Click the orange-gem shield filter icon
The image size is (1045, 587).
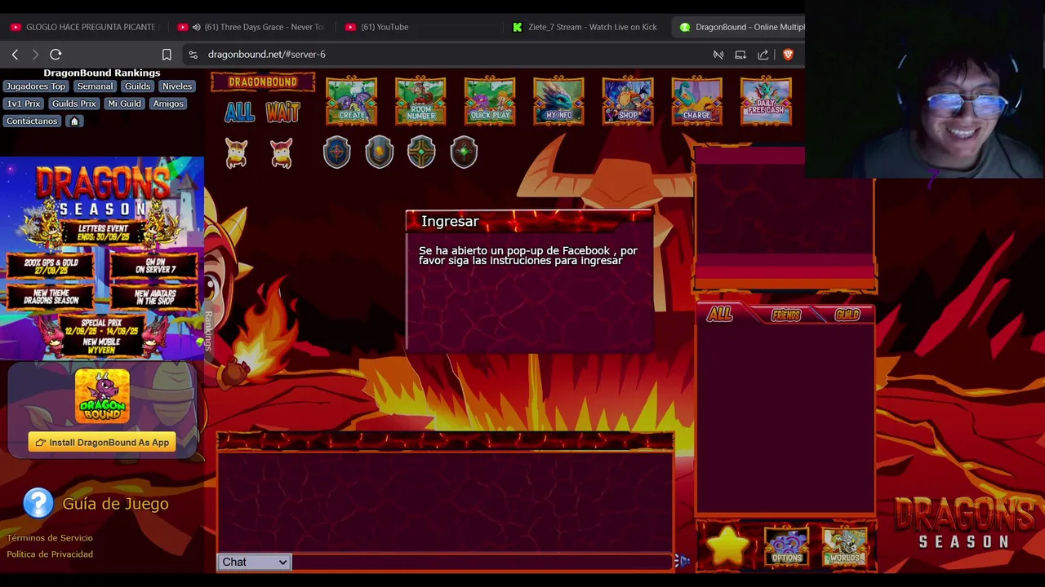tap(379, 152)
